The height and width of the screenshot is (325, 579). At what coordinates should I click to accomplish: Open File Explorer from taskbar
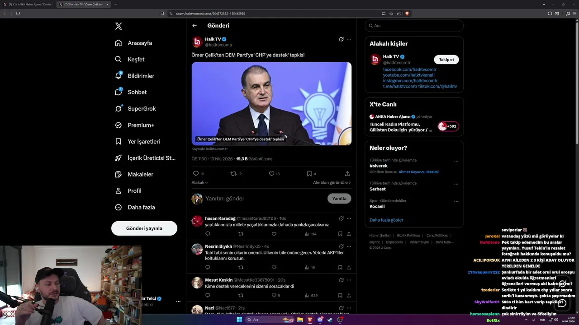coord(300,320)
